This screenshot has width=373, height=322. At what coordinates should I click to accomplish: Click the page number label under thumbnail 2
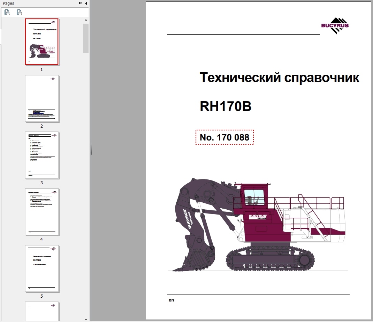click(x=41, y=126)
